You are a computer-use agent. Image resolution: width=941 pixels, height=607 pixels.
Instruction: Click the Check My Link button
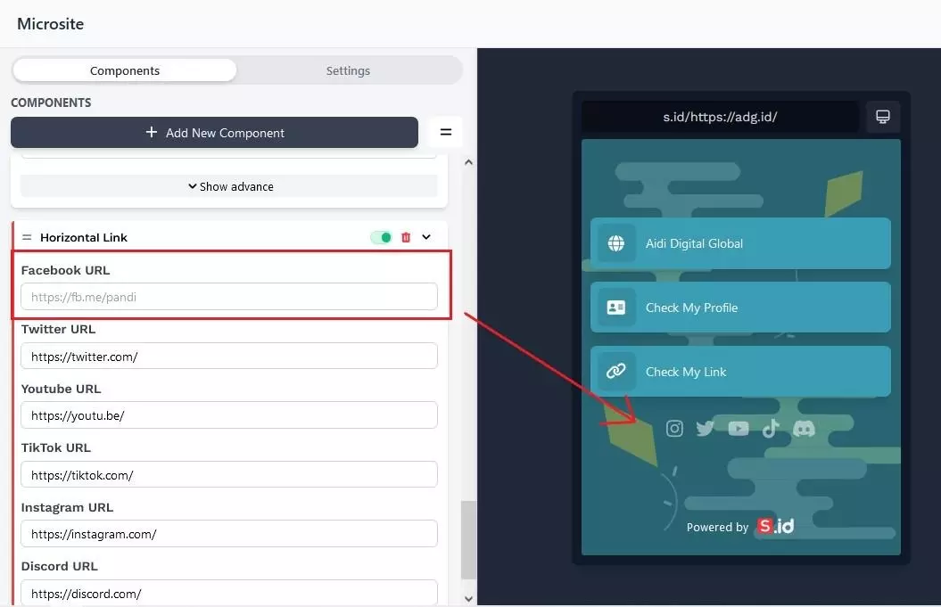[x=740, y=372]
